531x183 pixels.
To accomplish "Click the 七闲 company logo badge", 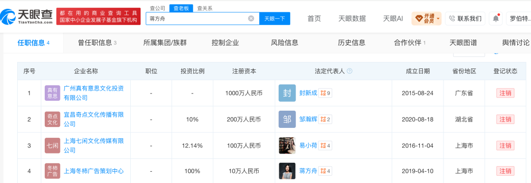I will (x=52, y=146).
